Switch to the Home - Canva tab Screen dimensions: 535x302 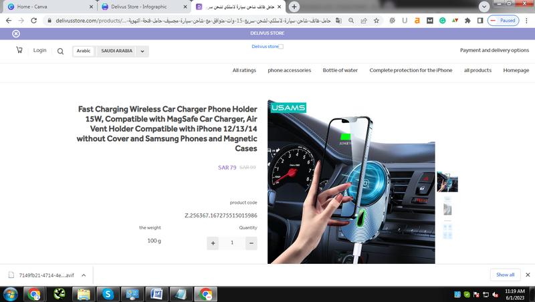pyautogui.click(x=48, y=7)
